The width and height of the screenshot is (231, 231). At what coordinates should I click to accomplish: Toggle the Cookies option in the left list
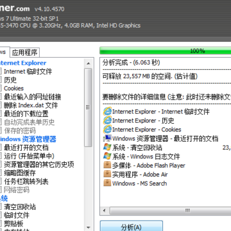coord(1,88)
